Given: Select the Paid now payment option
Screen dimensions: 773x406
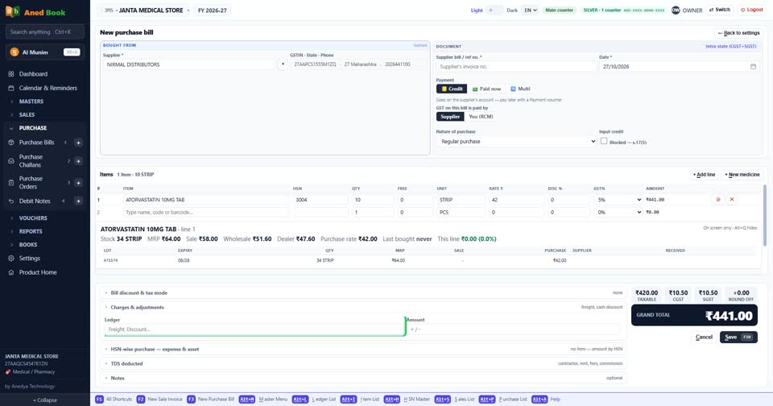Looking at the screenshot, I should [486, 89].
